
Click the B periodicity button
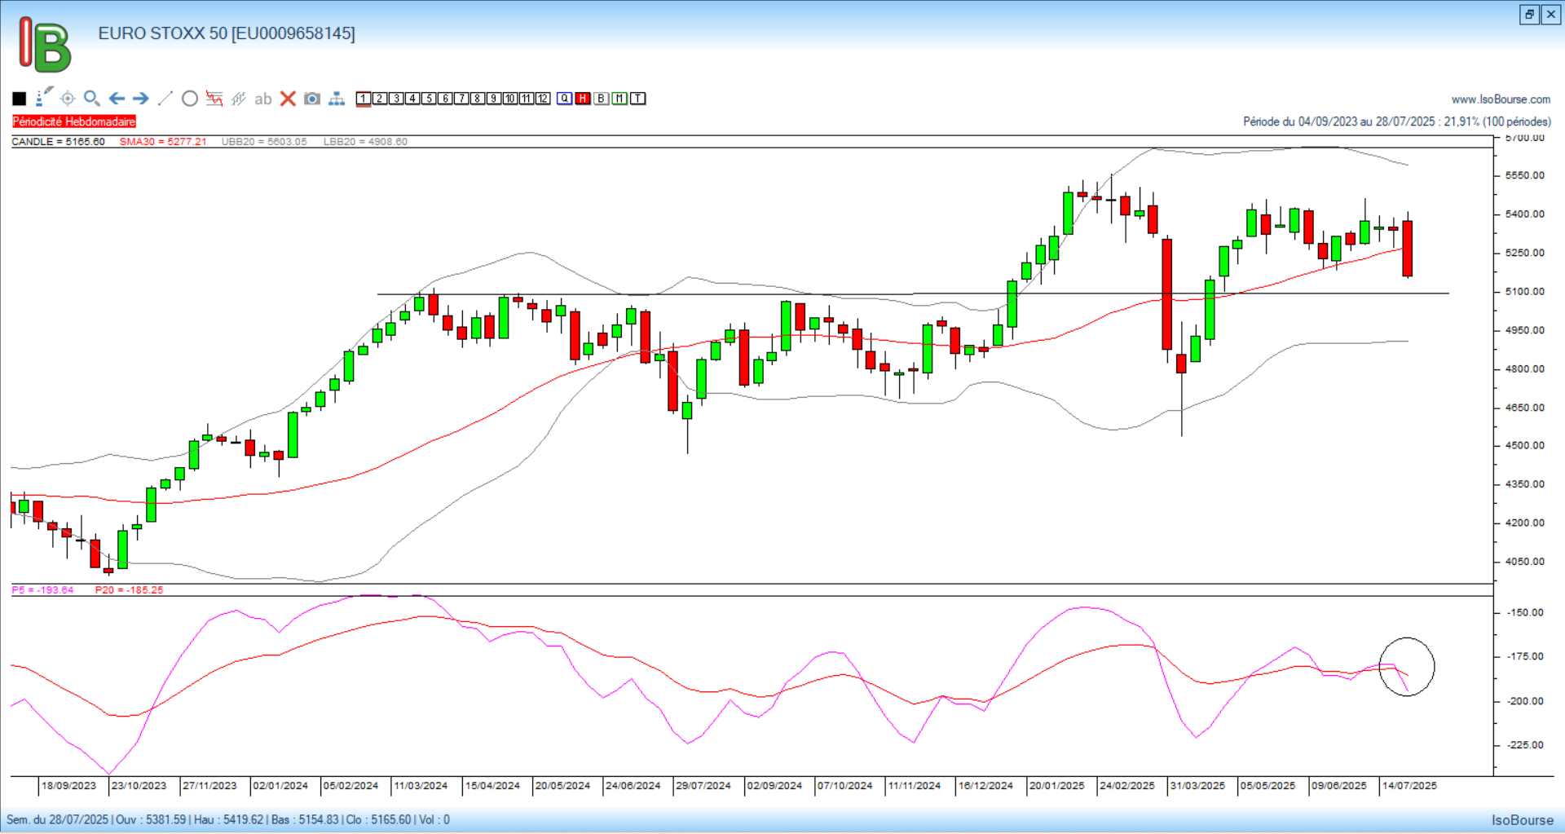pos(602,99)
